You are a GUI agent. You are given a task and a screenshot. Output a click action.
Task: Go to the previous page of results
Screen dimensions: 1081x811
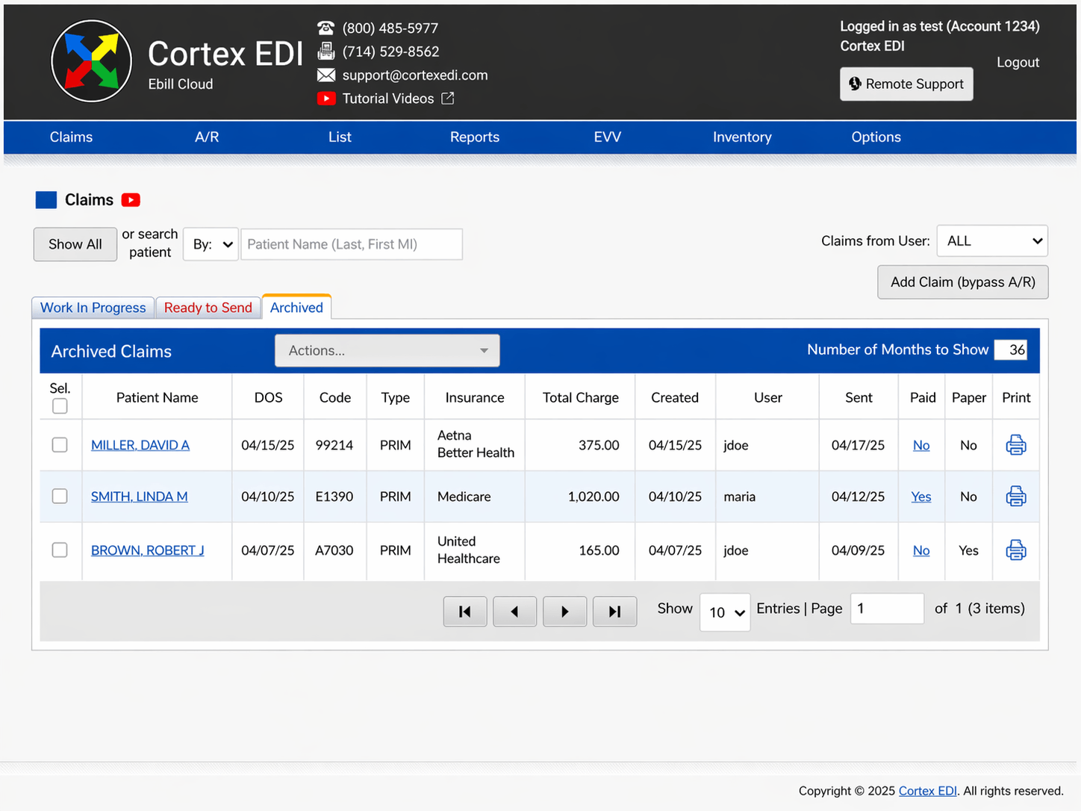(x=515, y=612)
